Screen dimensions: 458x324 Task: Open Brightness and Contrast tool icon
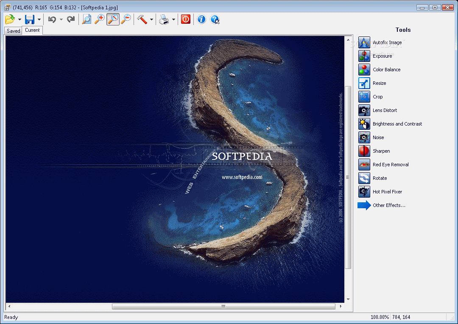coord(364,124)
